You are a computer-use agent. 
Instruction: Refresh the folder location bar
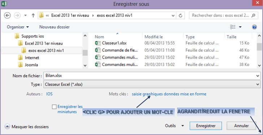point(181,15)
